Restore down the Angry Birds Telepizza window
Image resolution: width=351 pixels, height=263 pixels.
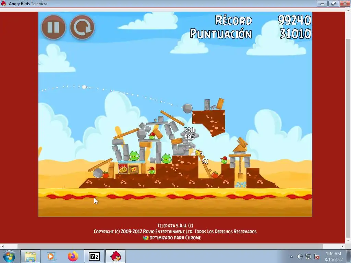point(334,3)
